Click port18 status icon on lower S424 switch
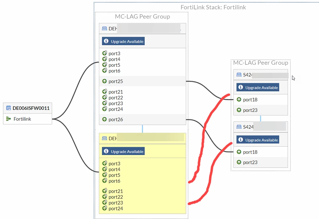Screen dimensions: 319x219 [x=239, y=152]
